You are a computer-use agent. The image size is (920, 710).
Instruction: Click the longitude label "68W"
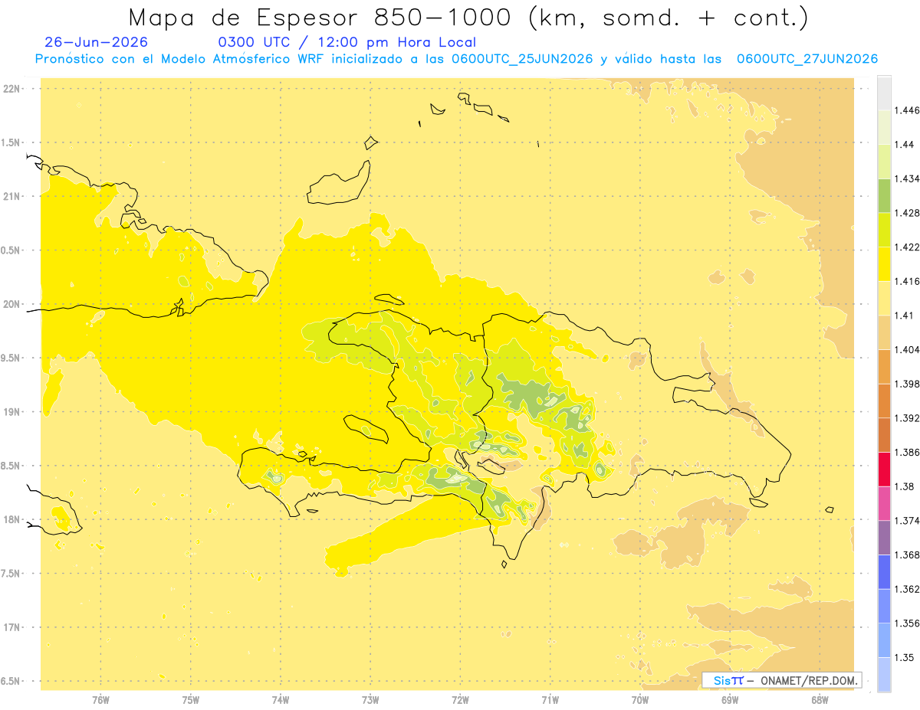[x=820, y=700]
